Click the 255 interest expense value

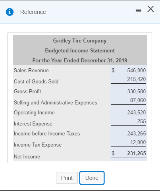pyautogui.click(x=141, y=121)
